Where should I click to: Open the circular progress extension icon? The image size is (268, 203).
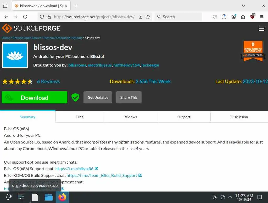pyautogui.click(x=224, y=17)
